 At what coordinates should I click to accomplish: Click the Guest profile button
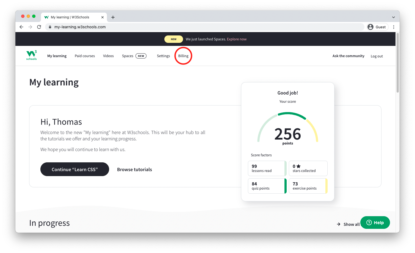point(378,27)
